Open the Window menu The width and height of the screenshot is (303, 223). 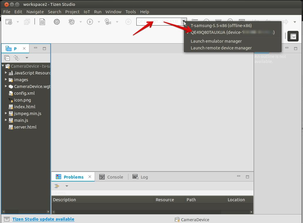[x=113, y=12]
